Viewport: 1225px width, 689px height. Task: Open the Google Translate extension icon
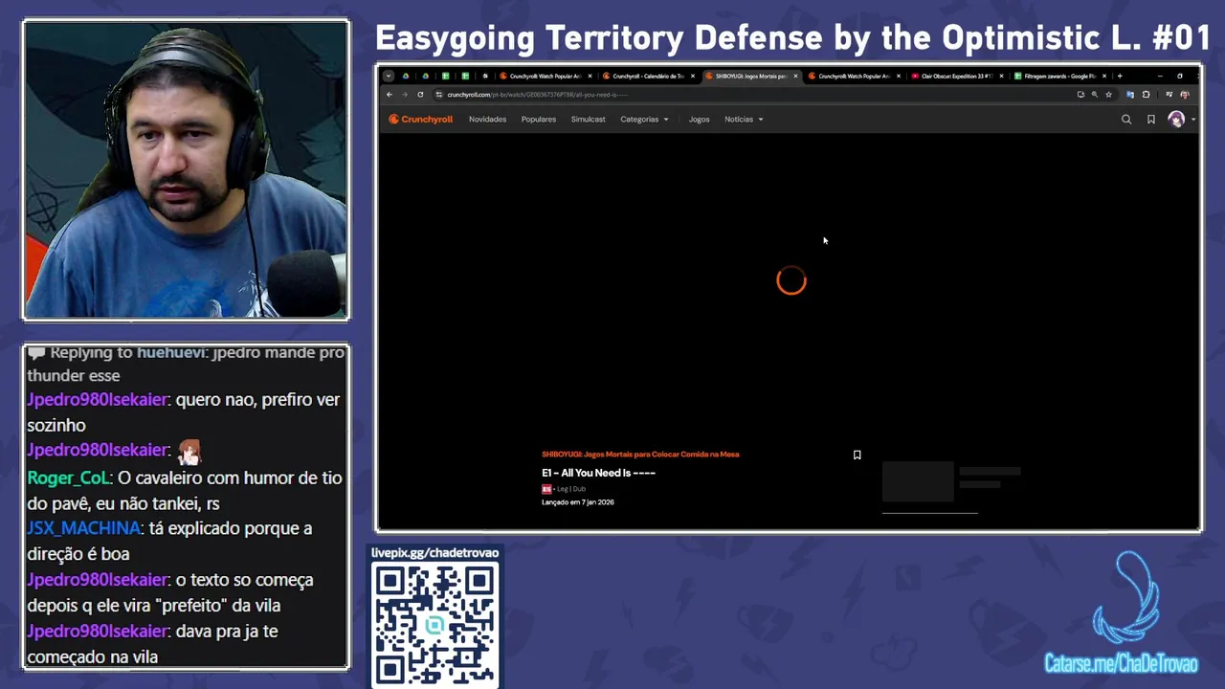tap(1130, 95)
